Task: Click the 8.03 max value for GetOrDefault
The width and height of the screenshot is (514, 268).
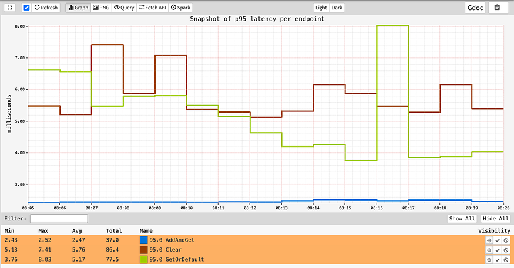Action: [45, 259]
